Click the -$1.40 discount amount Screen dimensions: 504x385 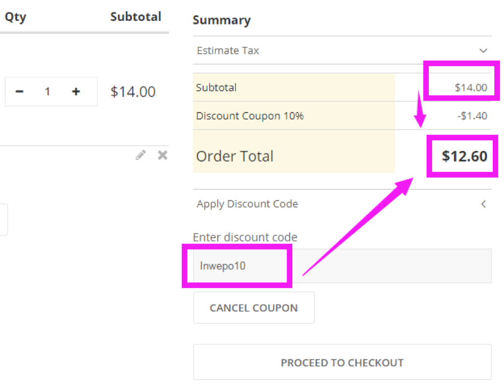pyautogui.click(x=472, y=116)
